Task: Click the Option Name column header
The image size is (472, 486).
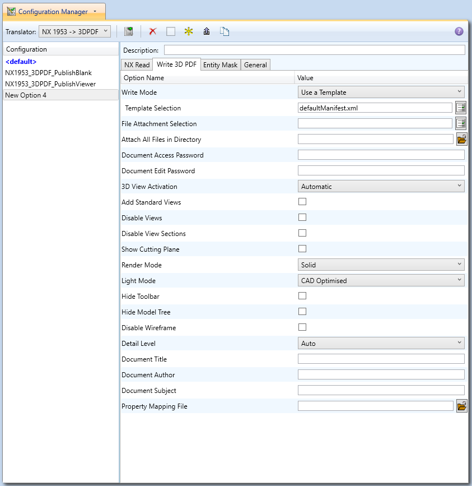Action: [x=207, y=78]
